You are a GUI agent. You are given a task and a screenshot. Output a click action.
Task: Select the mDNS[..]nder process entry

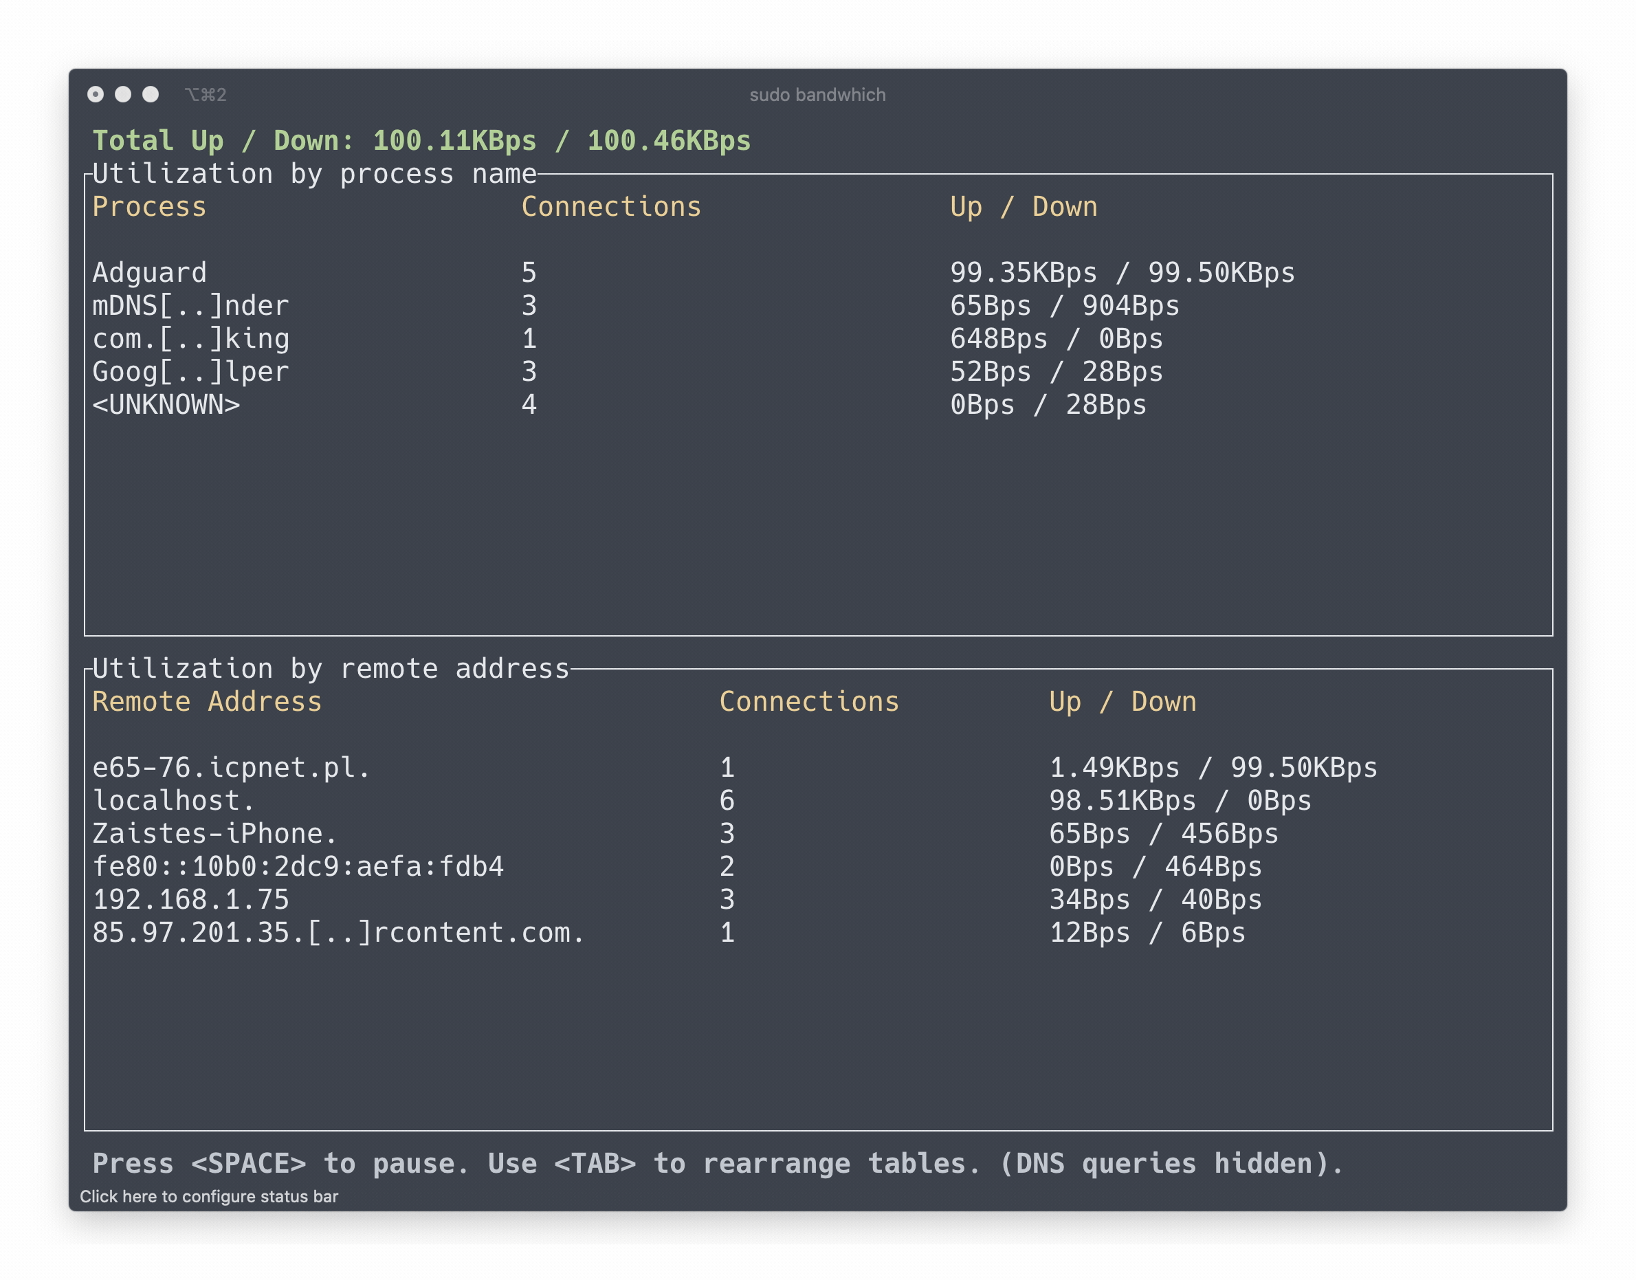[x=190, y=305]
